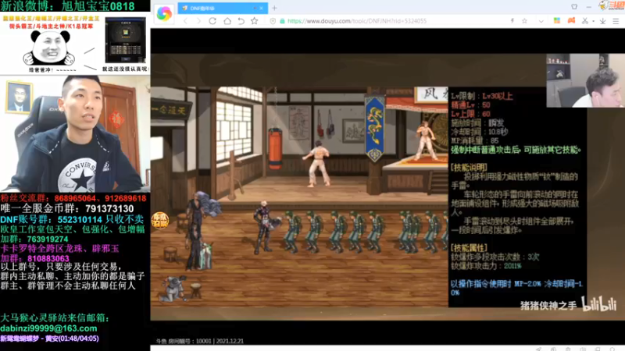
Task: Click the red punching bag in the dojo
Action: click(x=275, y=148)
